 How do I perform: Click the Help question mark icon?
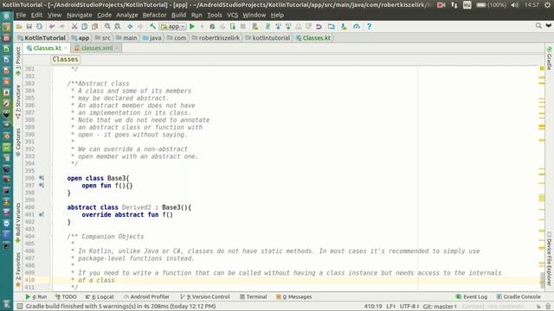coord(369,27)
